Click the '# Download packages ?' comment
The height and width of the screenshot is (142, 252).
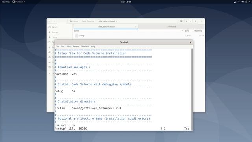click(72, 67)
